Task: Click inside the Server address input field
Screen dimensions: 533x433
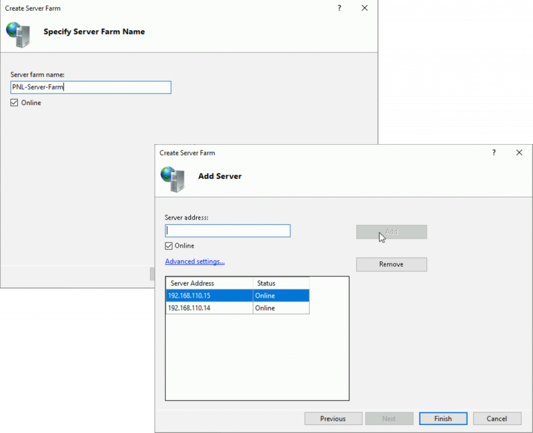Action: 227,231
